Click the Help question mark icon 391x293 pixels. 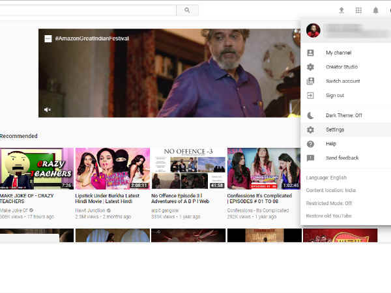[x=310, y=144]
